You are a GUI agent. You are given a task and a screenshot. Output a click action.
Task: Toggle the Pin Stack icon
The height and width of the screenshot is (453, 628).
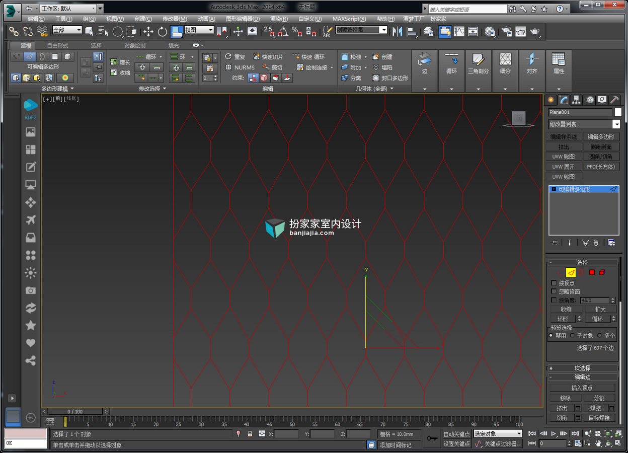coord(555,243)
